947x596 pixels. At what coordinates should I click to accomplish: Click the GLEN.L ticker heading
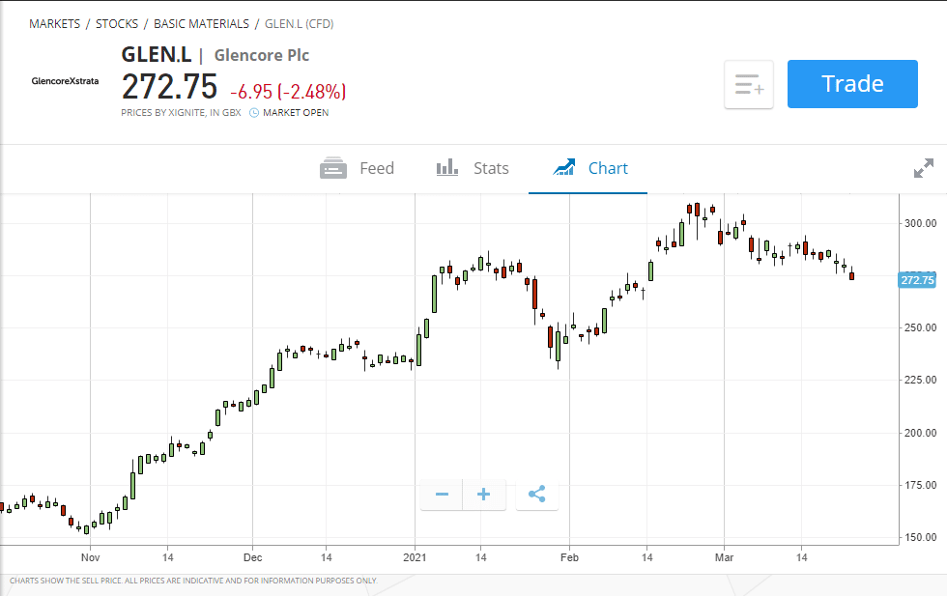157,55
